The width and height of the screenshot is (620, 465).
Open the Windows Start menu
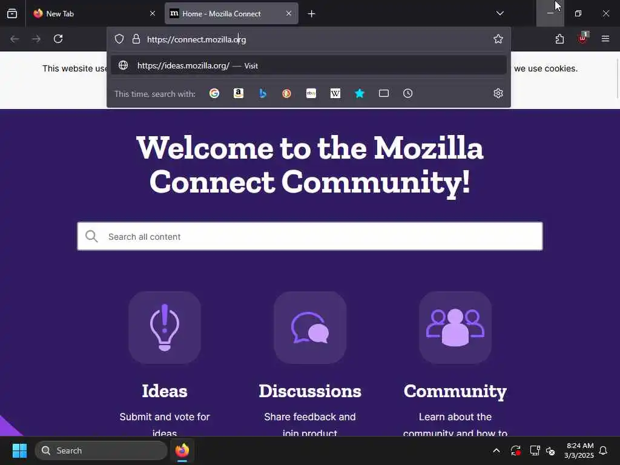click(x=19, y=450)
